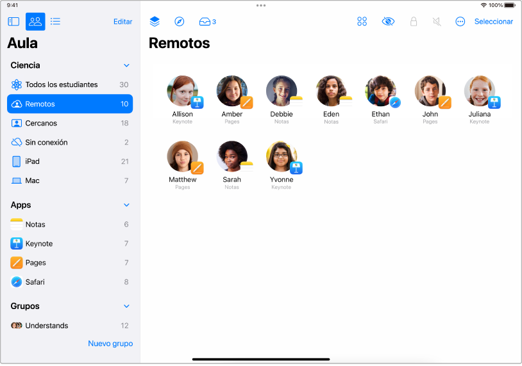Tap Yvonne's student avatar
Image resolution: width=522 pixels, height=366 pixels.
coord(282,156)
